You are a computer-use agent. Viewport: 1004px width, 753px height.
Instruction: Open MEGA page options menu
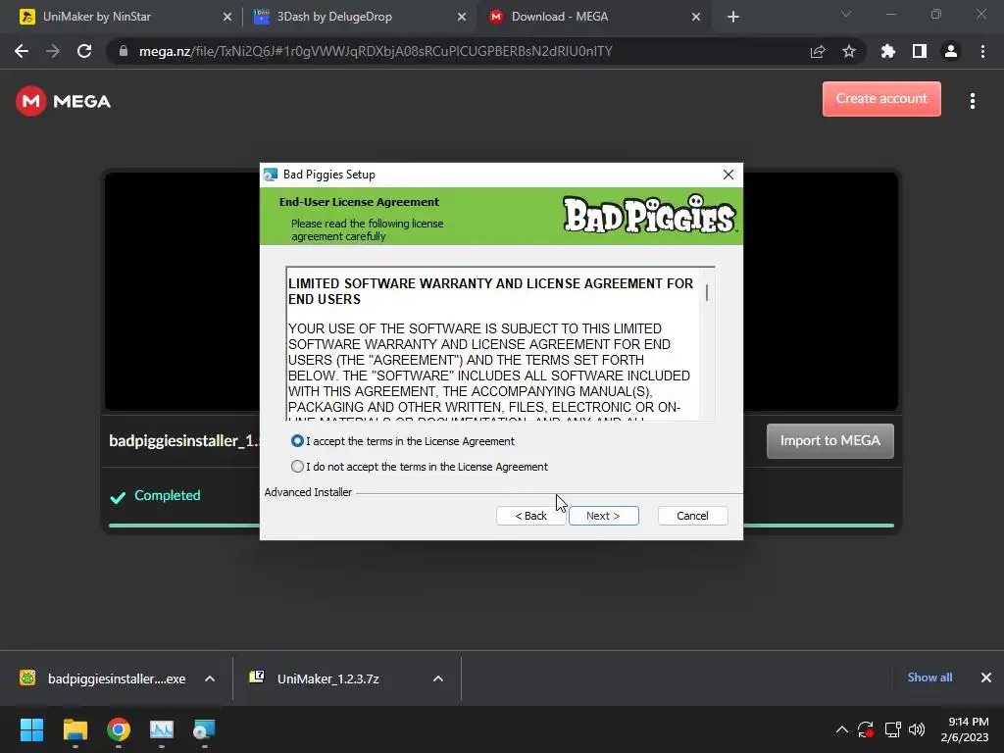973,101
